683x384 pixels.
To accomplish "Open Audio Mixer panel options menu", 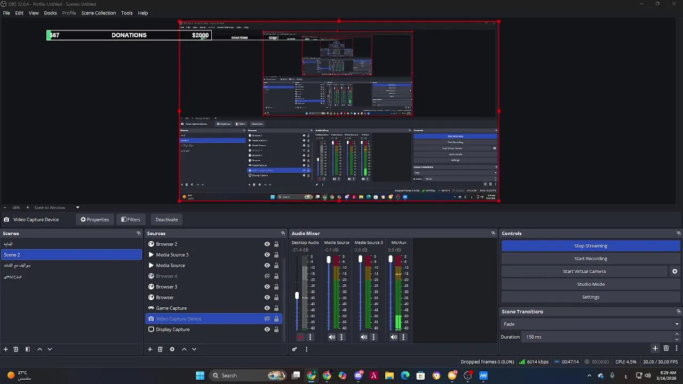I will point(306,349).
